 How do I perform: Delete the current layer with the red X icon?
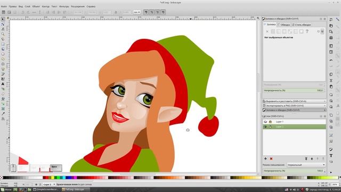point(271,159)
